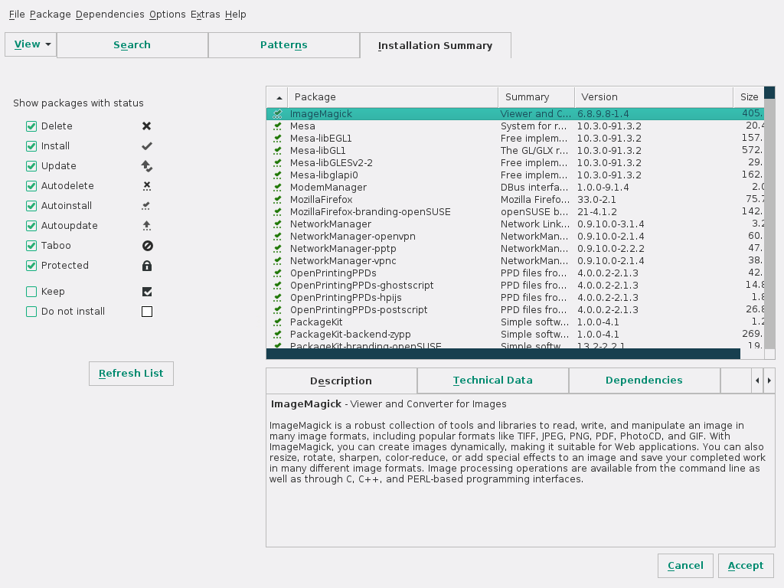Uncheck the Autodelete checkbox
Viewport: 784px width, 588px height.
click(x=31, y=186)
